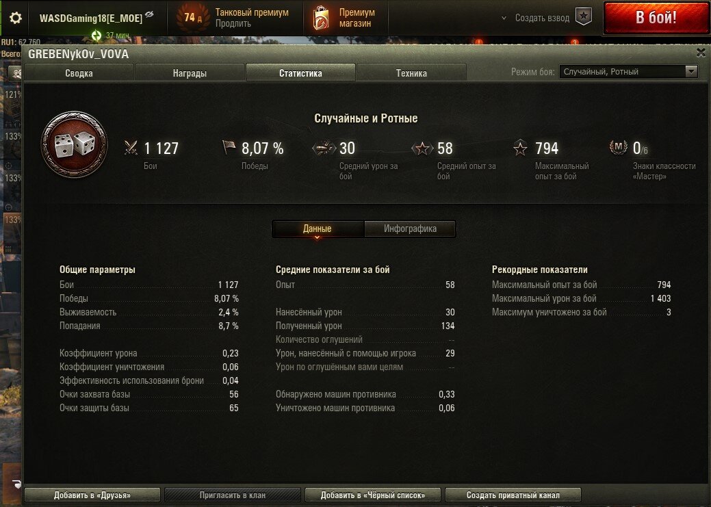
Task: Open the settings gear menu
Action: (16, 18)
